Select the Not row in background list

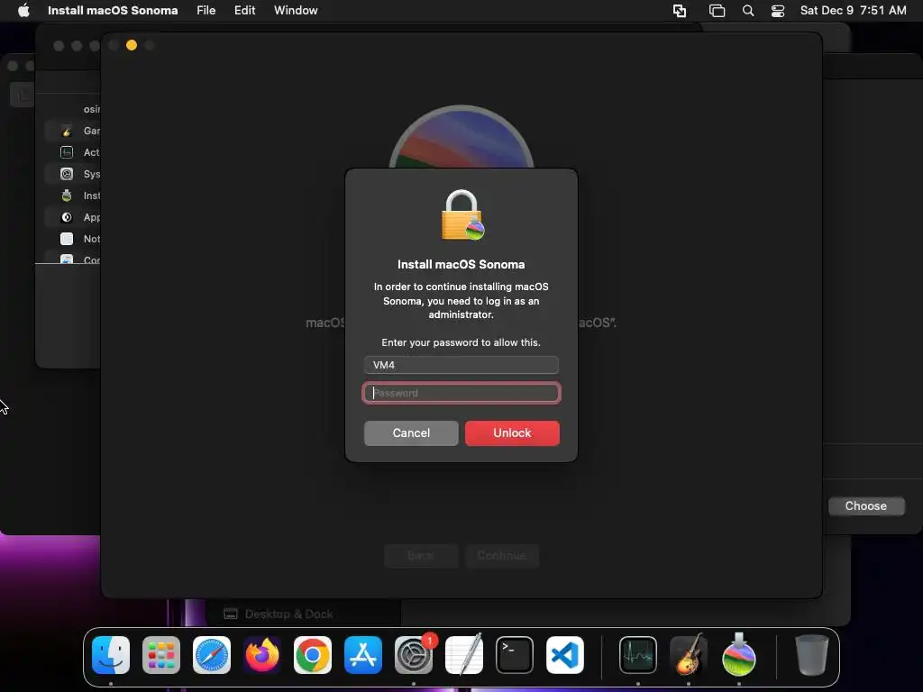pyautogui.click(x=72, y=239)
